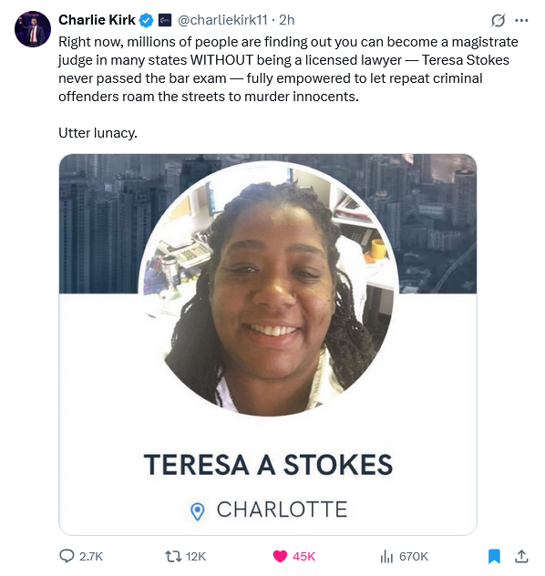Viewport: 545px width, 576px height.
Task: Open the three-dot more options menu
Action: [521, 20]
